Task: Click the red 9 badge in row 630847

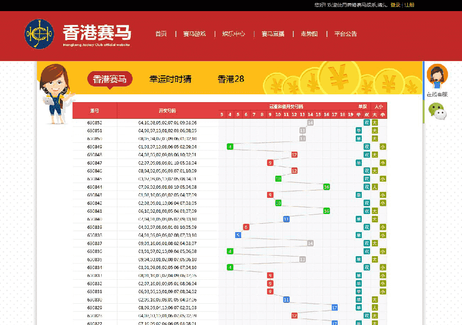Action: (270, 163)
